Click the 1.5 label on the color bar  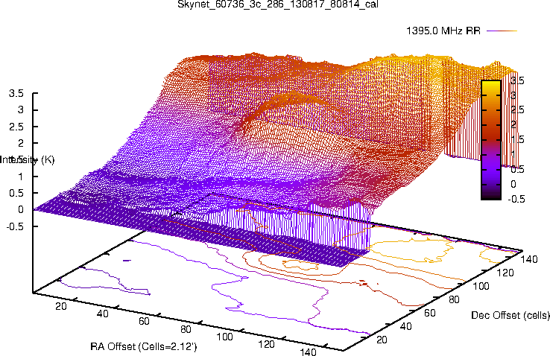(518, 140)
